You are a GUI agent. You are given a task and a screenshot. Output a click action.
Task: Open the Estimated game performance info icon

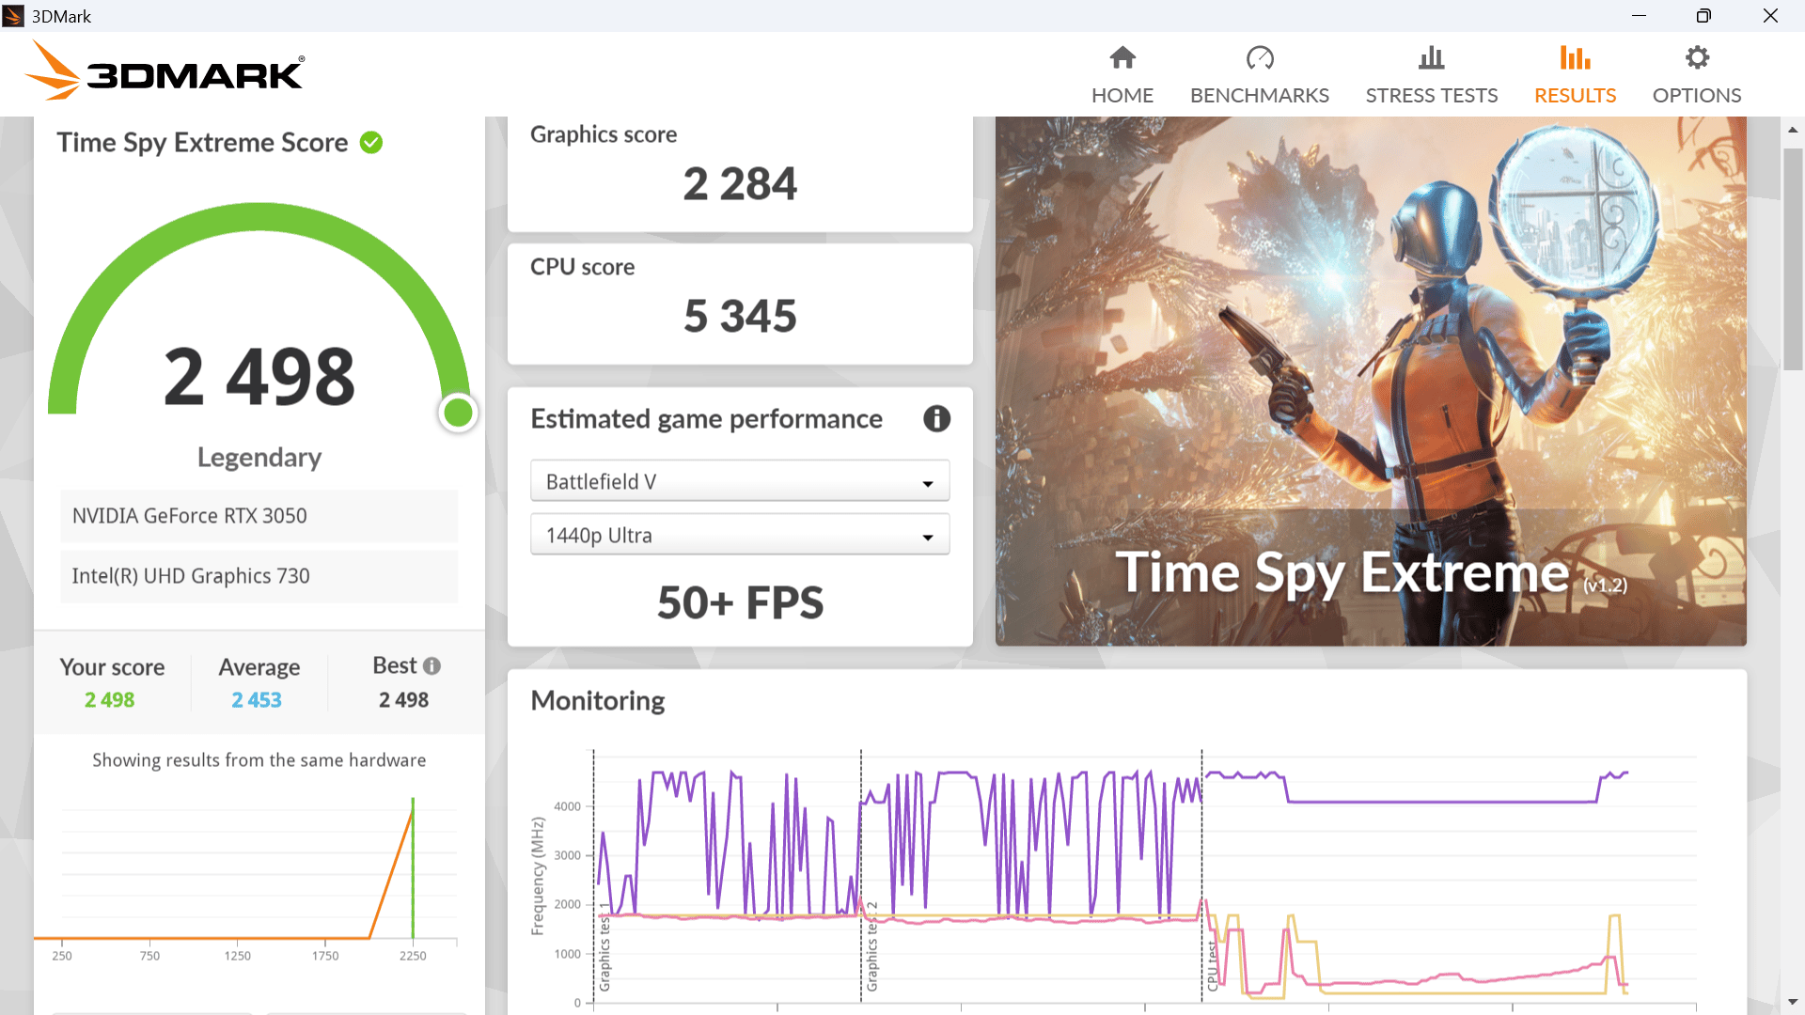(936, 418)
